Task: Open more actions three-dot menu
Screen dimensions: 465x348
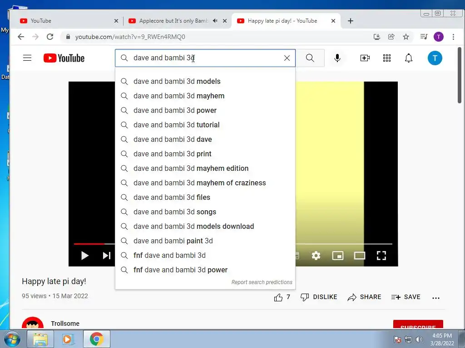Action: tap(436, 298)
